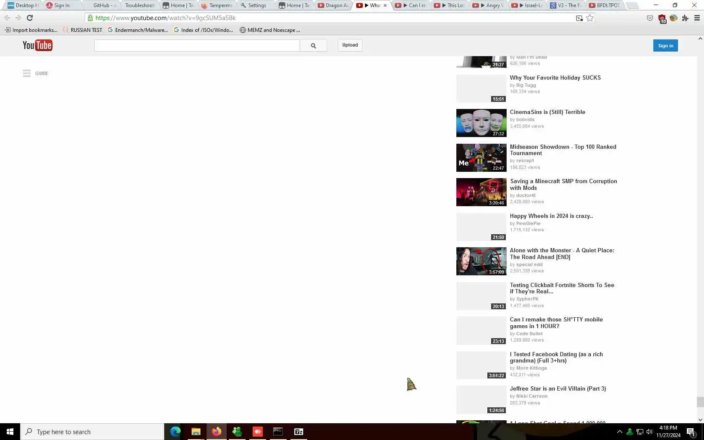Open I Tested Facebook Dating video
The height and width of the screenshot is (440, 704).
(556, 357)
